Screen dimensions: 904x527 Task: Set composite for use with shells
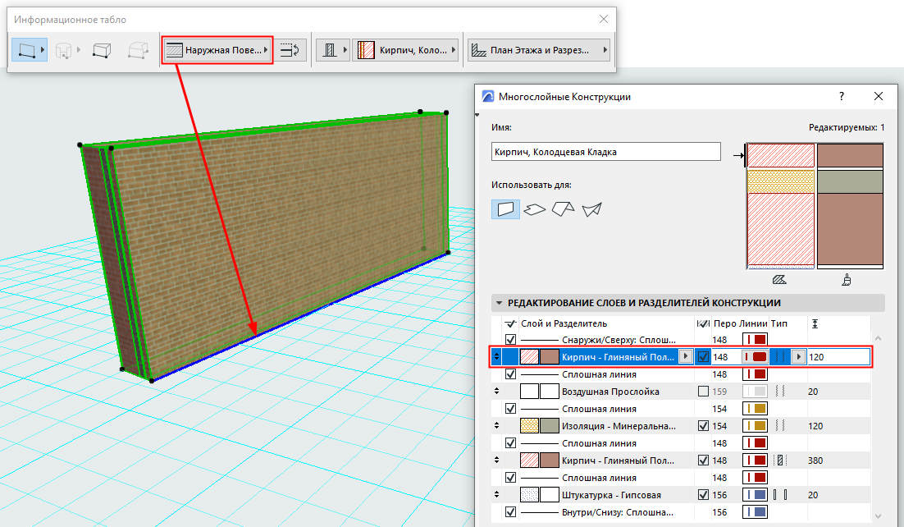coord(591,209)
